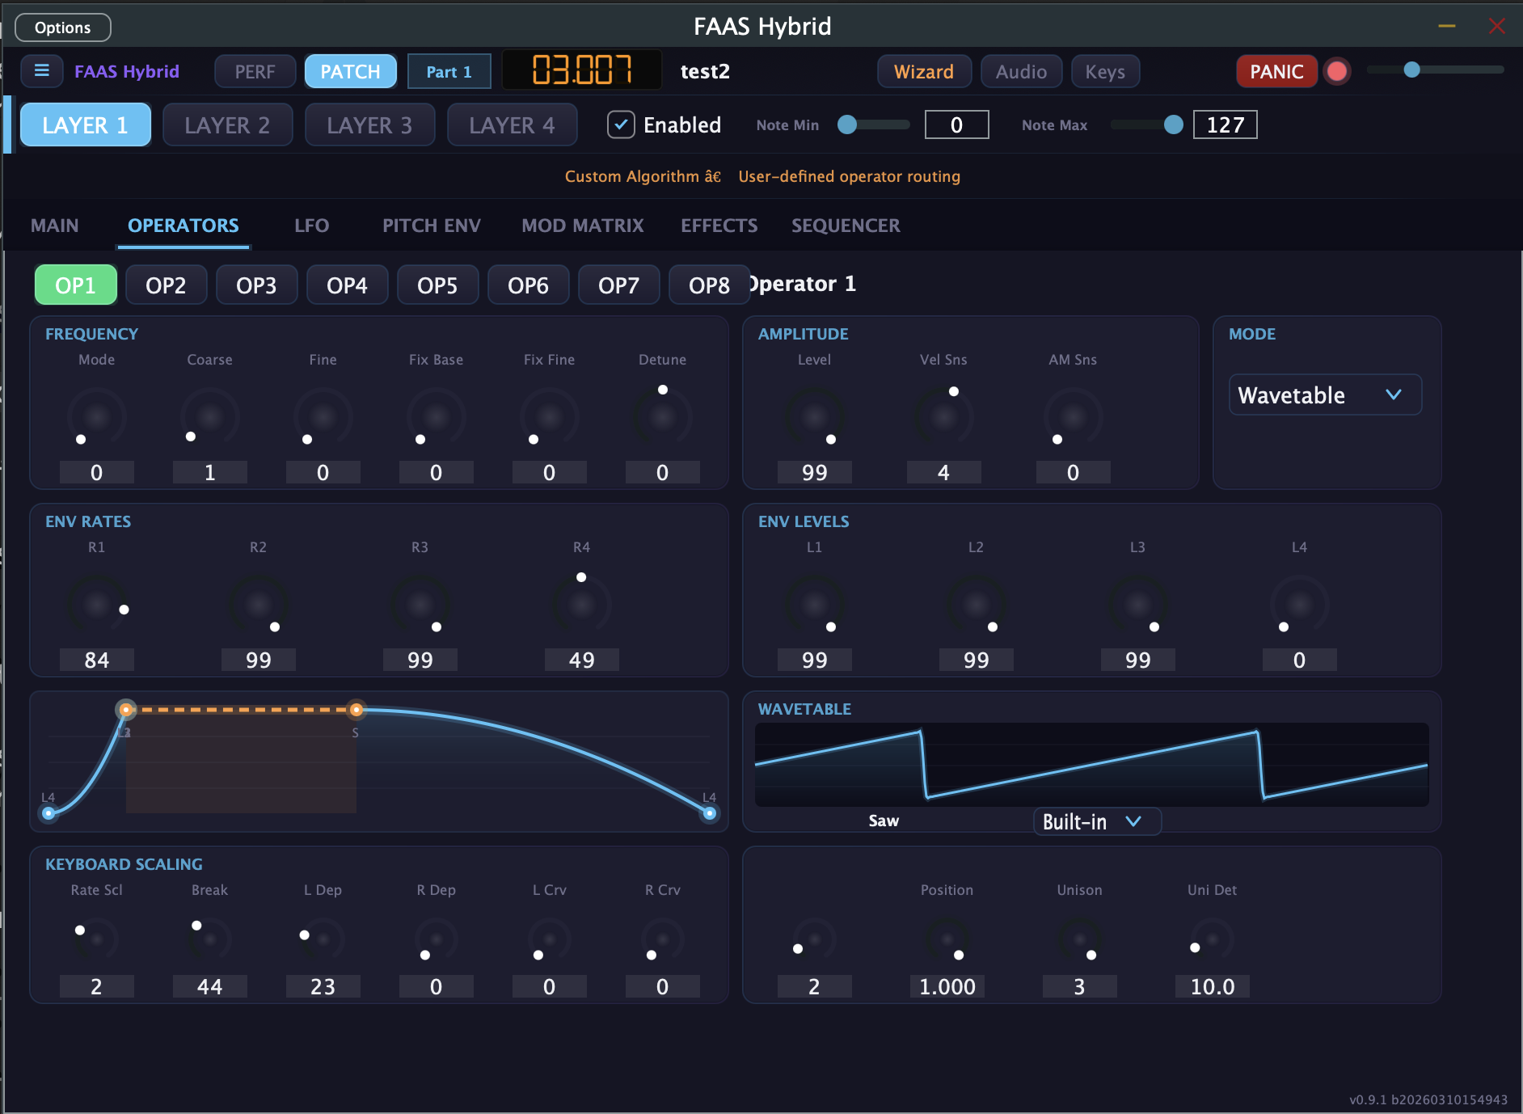The image size is (1523, 1114).
Task: Turn the amplitude Level knob
Action: click(x=814, y=416)
